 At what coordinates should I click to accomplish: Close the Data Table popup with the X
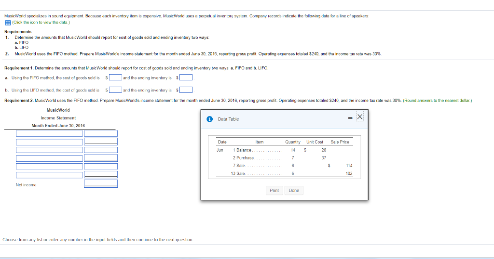click(x=360, y=117)
